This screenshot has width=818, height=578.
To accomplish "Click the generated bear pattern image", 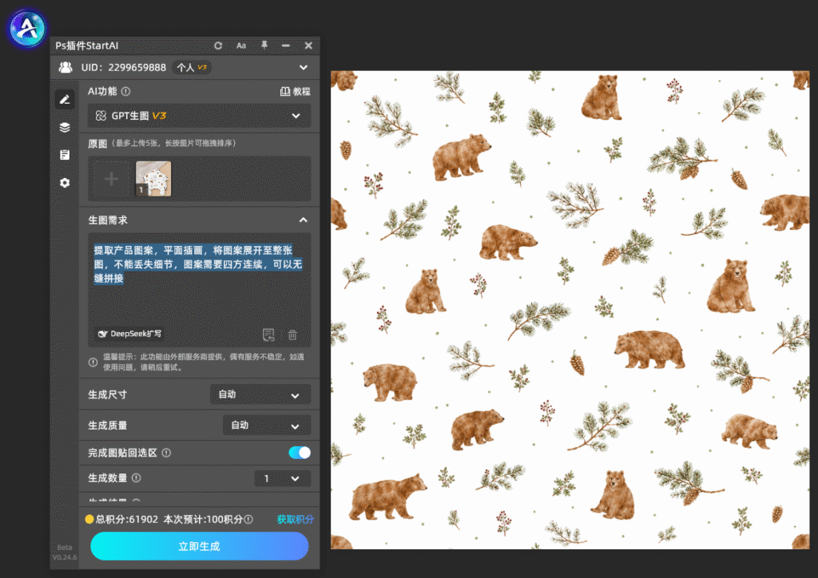I will pyautogui.click(x=570, y=310).
